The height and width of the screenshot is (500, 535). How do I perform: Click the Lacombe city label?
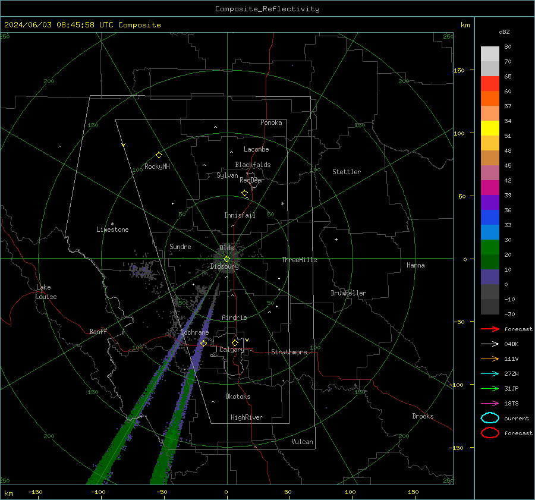point(256,149)
